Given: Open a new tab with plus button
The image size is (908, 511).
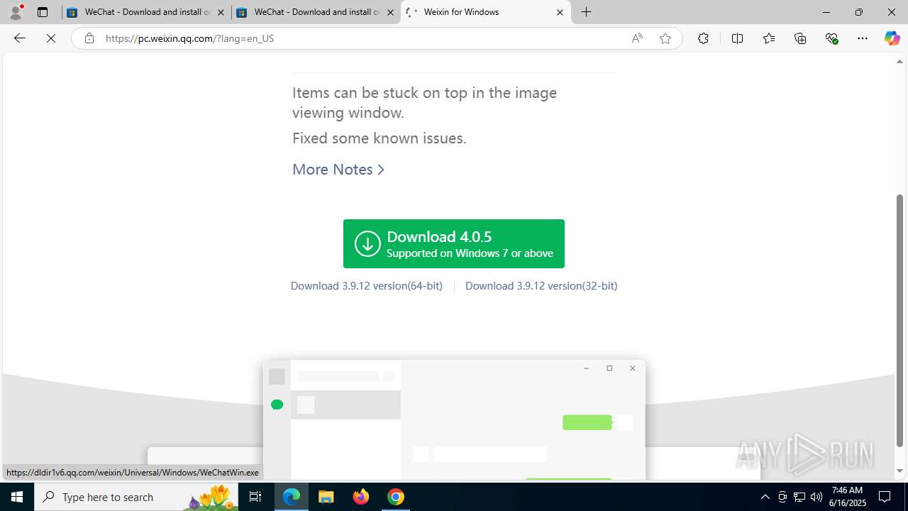Looking at the screenshot, I should point(586,12).
